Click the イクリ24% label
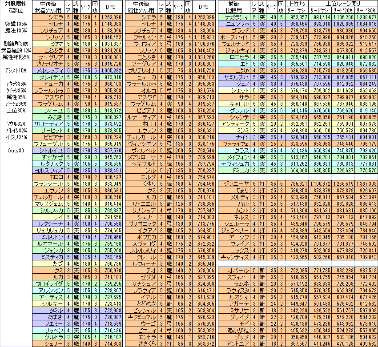The image size is (378, 347). [16, 137]
